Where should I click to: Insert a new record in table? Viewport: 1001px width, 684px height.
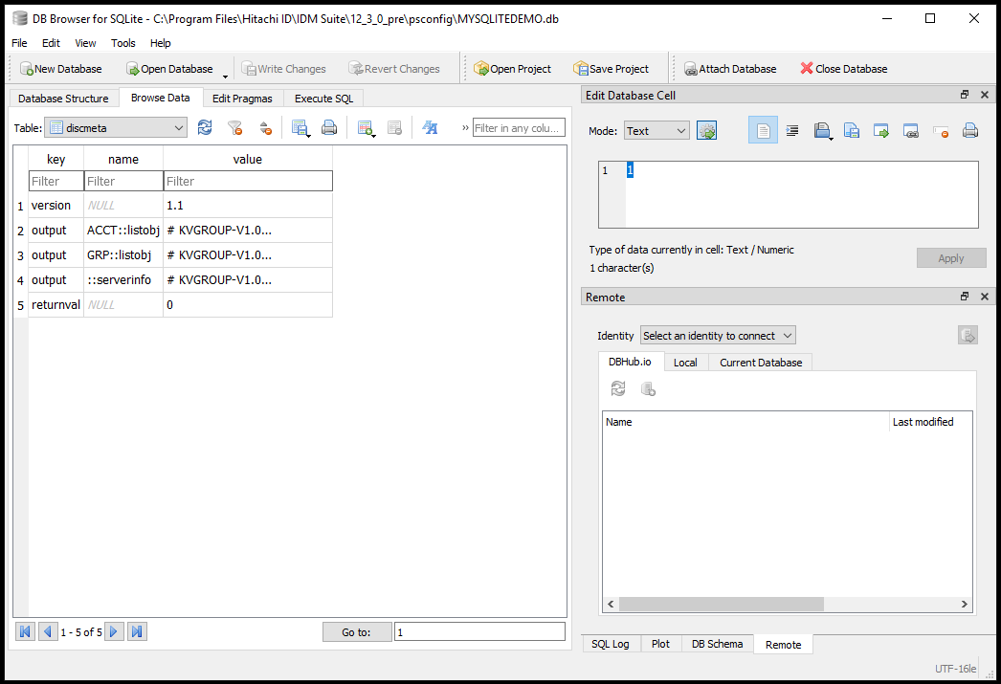(x=365, y=127)
